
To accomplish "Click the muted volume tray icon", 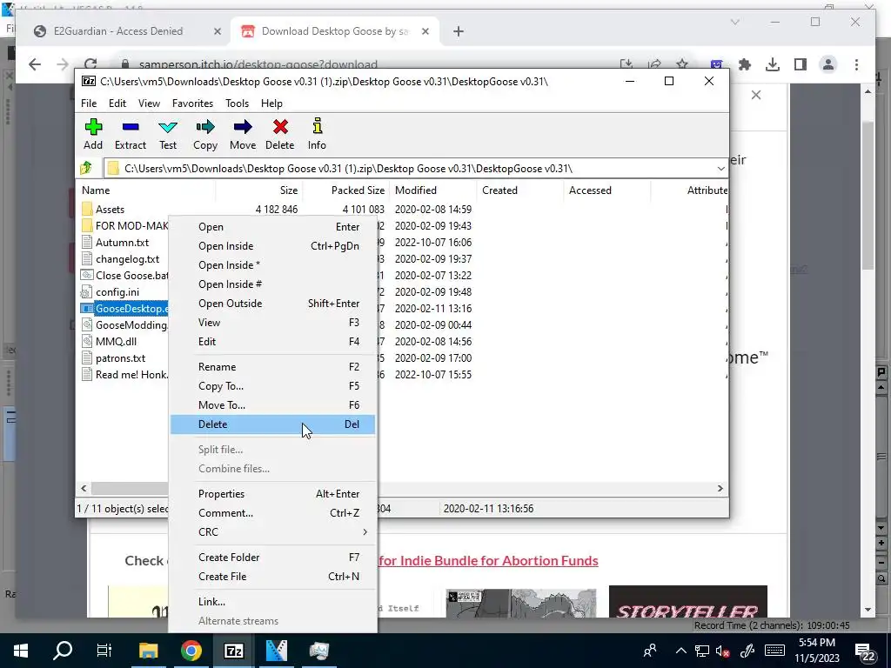I will (x=723, y=651).
